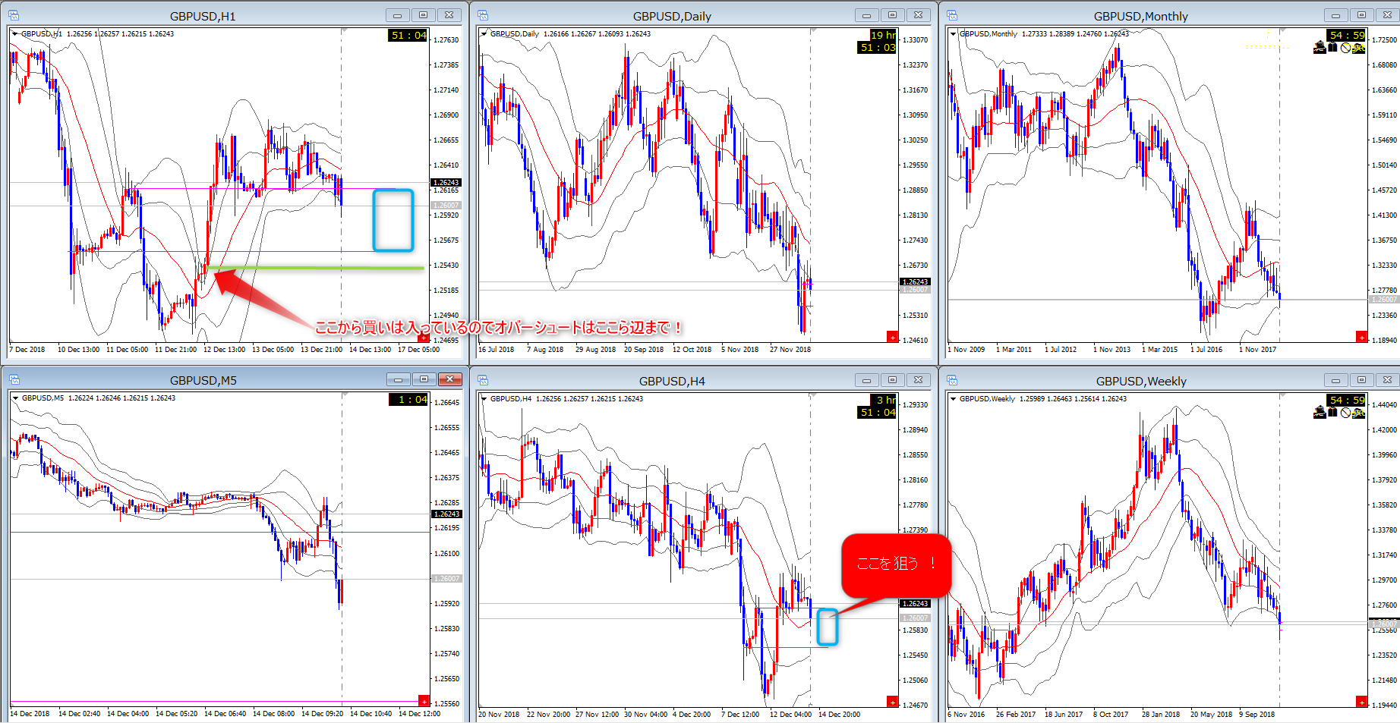Click the chart shift marker atop M5 chart
Image resolution: width=1400 pixels, height=723 pixels.
pos(344,395)
